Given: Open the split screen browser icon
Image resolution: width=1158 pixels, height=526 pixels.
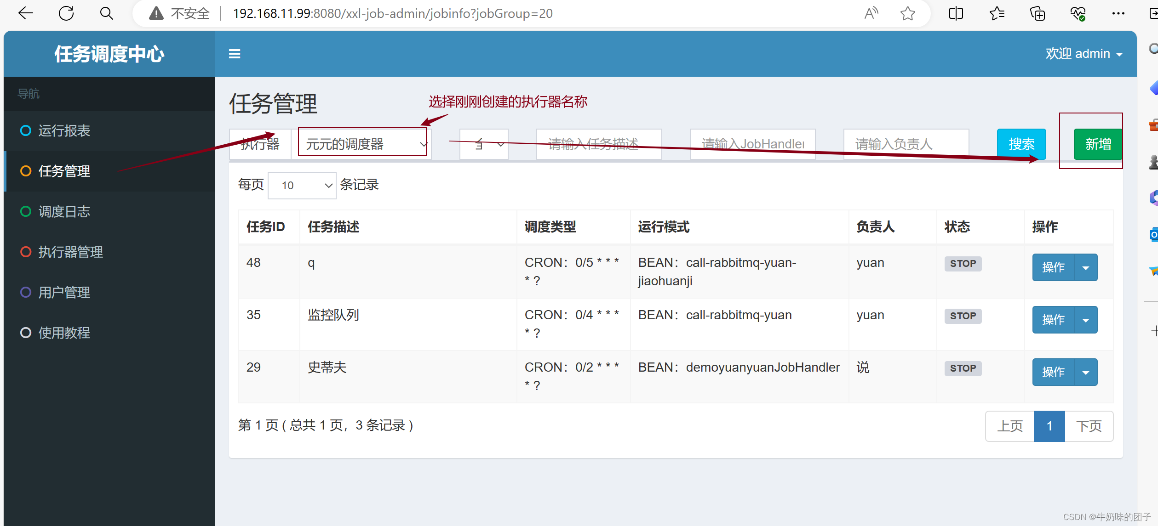Looking at the screenshot, I should [x=956, y=13].
